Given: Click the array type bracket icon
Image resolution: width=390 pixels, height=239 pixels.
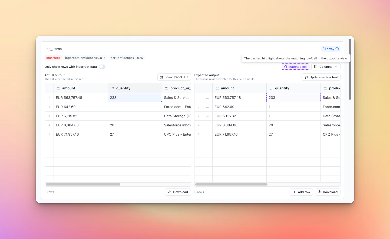Looking at the screenshot, I should tap(324, 49).
